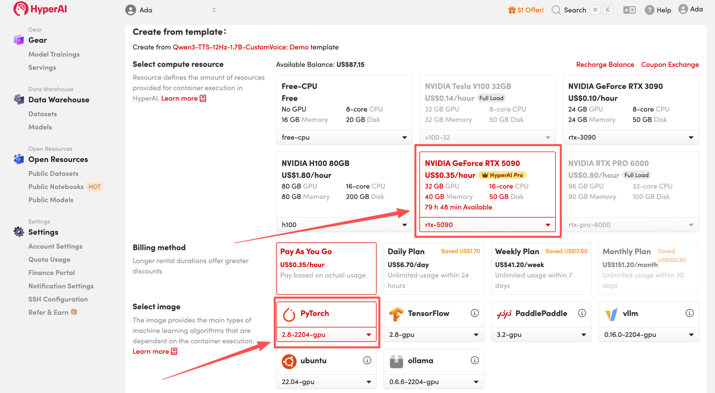
Task: Click the Recharge Balance link
Action: tap(605, 64)
